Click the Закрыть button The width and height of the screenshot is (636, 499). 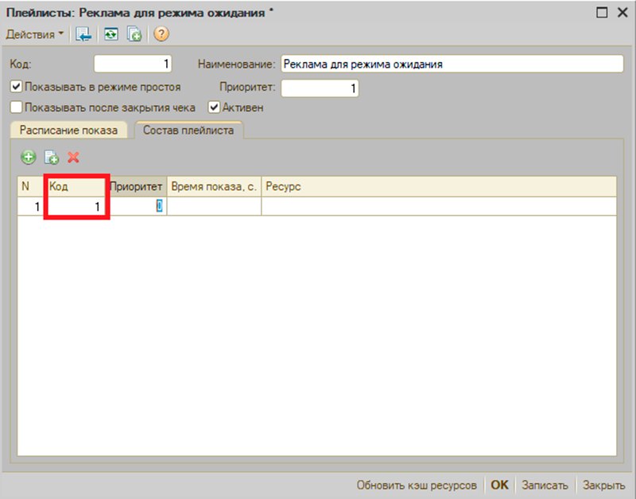(x=603, y=485)
